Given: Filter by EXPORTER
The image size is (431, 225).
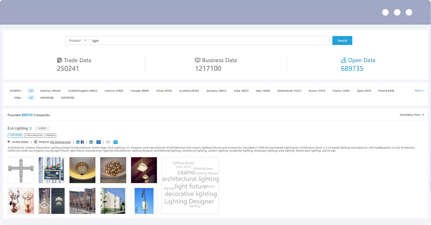Looking at the screenshot, I should point(68,98).
